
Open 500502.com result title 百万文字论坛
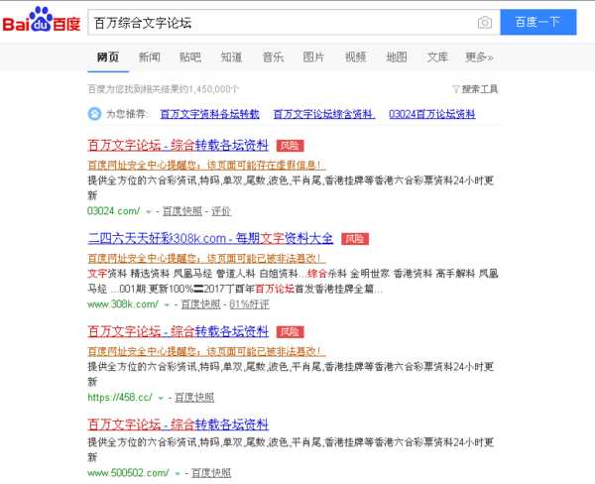tap(178, 424)
